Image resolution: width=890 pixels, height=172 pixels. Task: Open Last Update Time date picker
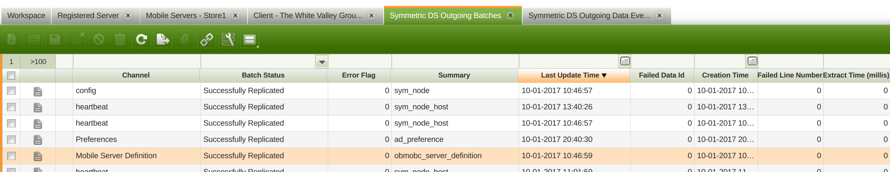pyautogui.click(x=625, y=61)
